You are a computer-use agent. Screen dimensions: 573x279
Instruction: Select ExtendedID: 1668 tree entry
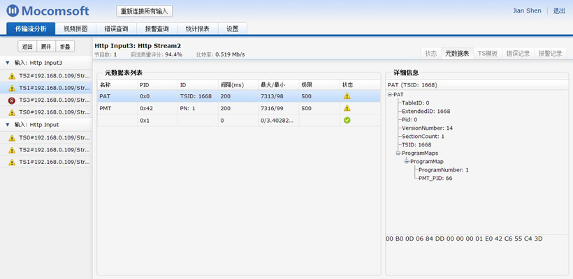tap(426, 111)
